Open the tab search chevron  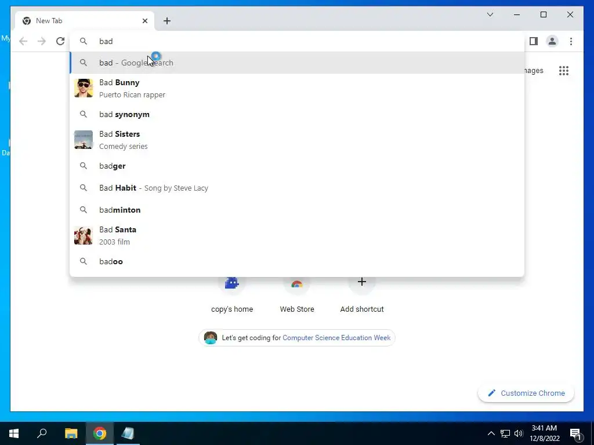click(x=490, y=14)
